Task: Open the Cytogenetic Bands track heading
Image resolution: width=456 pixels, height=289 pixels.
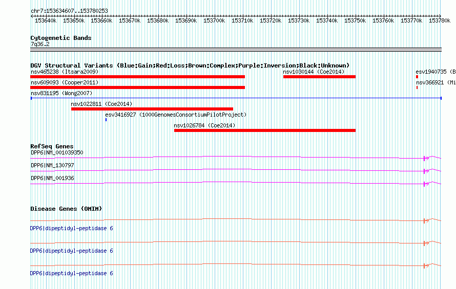Action: pos(61,38)
